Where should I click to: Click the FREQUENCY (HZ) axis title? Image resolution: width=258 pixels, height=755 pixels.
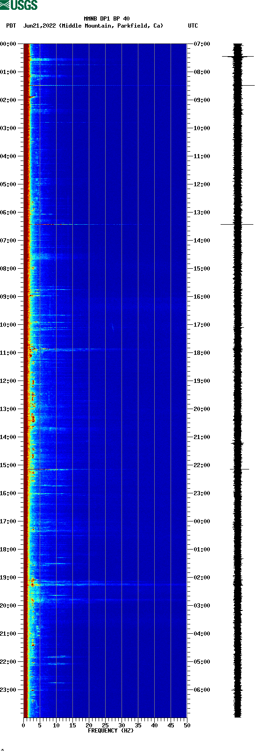point(111,731)
